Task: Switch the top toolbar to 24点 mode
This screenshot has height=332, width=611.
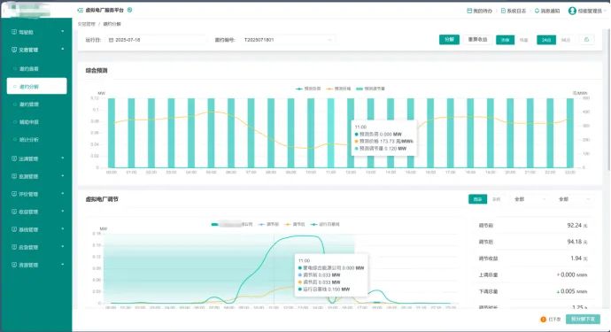Action: click(x=546, y=40)
